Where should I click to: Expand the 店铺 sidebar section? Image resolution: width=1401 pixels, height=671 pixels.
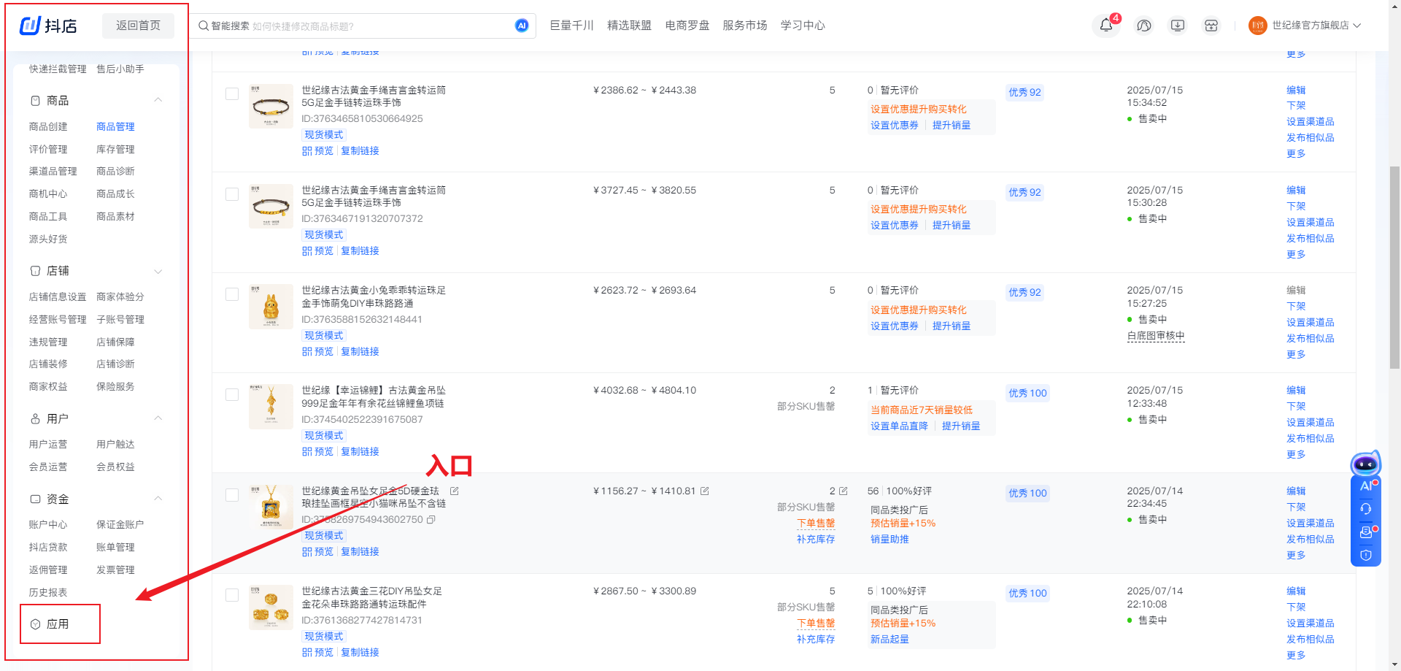point(158,271)
